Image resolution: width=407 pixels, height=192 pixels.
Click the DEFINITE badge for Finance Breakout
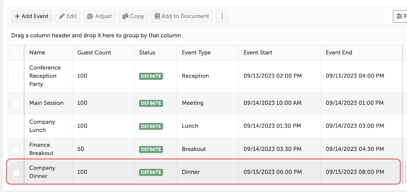click(151, 149)
